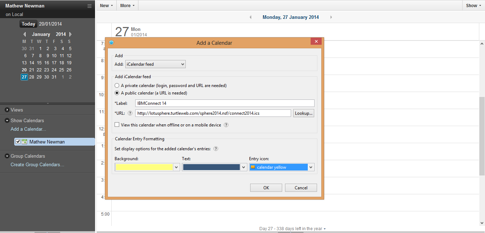Click the Lookup... button
485x233 pixels.
[x=304, y=113]
